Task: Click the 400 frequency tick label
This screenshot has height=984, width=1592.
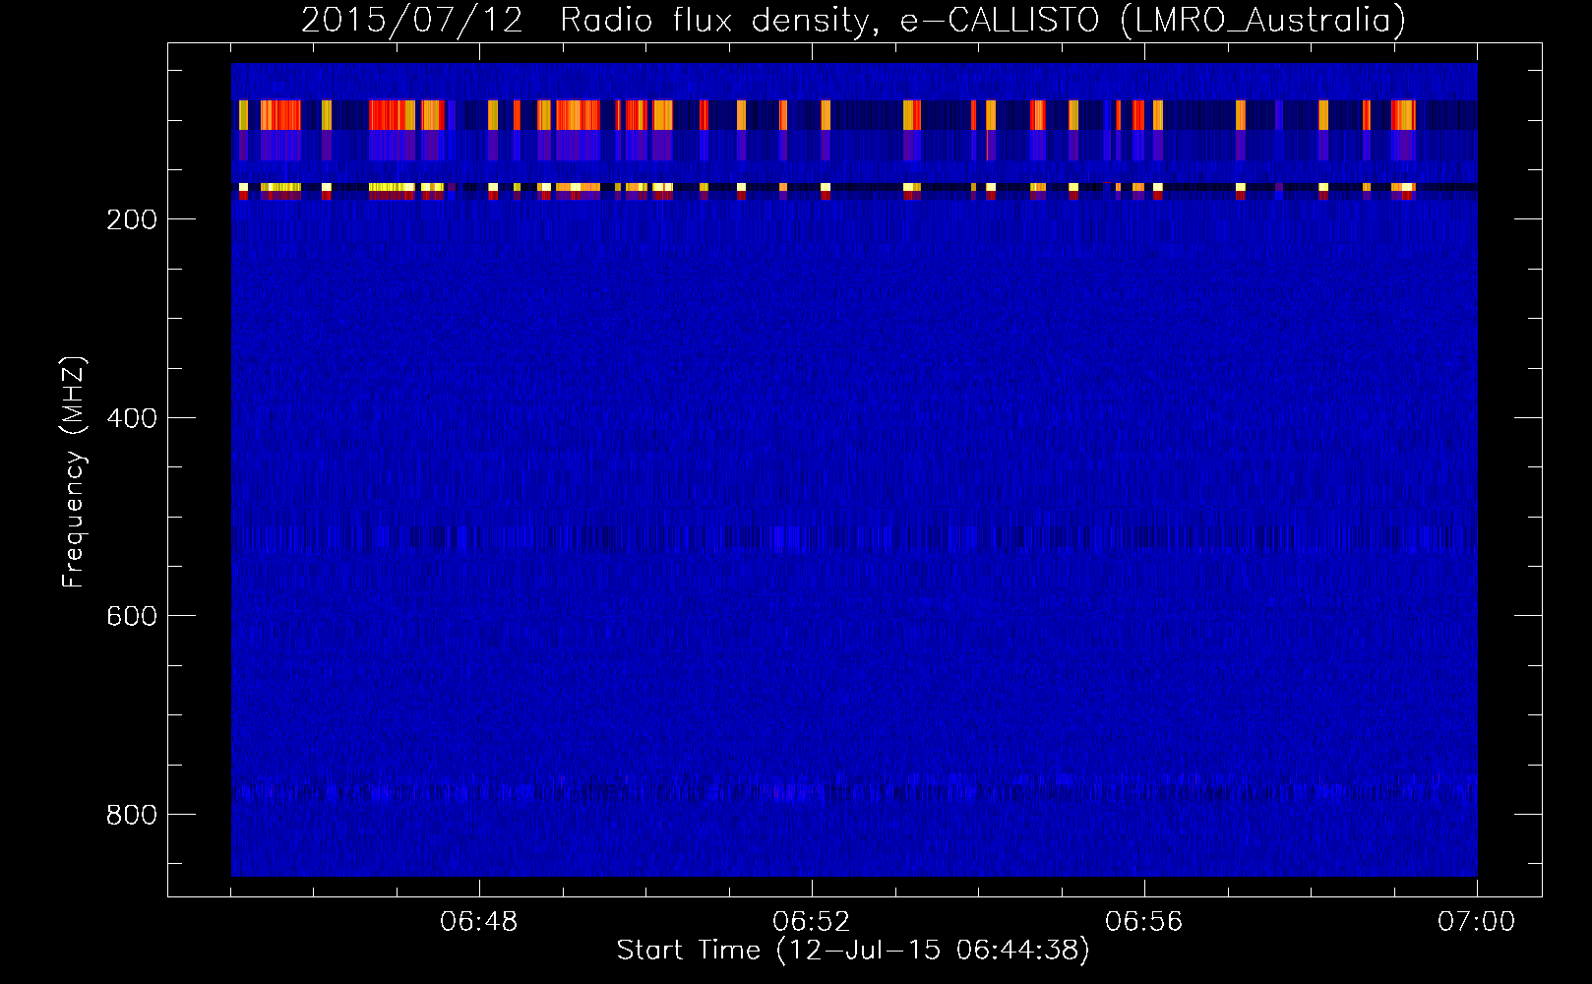Action: (131, 418)
